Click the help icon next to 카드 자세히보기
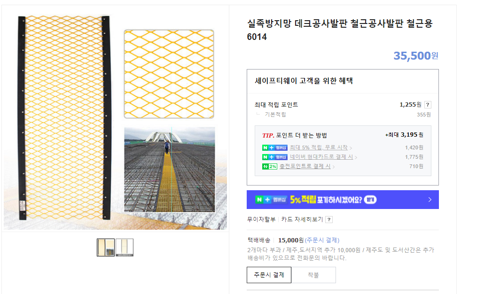The width and height of the screenshot is (500, 294). click(x=329, y=219)
